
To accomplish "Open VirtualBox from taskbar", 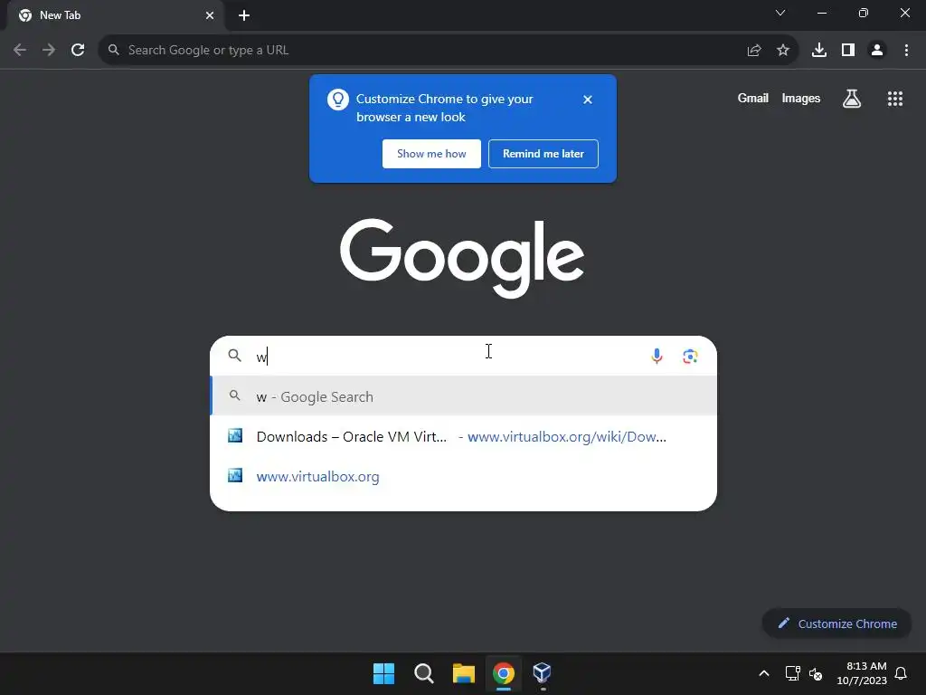I will [x=543, y=673].
